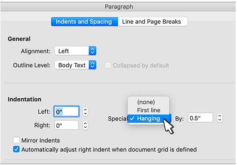This screenshot has height=165, width=237.
Task: Click the Special label beside the menu
Action: pos(118,119)
